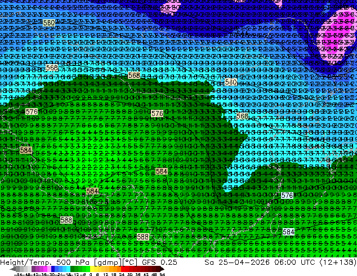The height and width of the screenshot is (276, 357).
Task: Click the 576 contour label with white background
Action: tap(287, 195)
